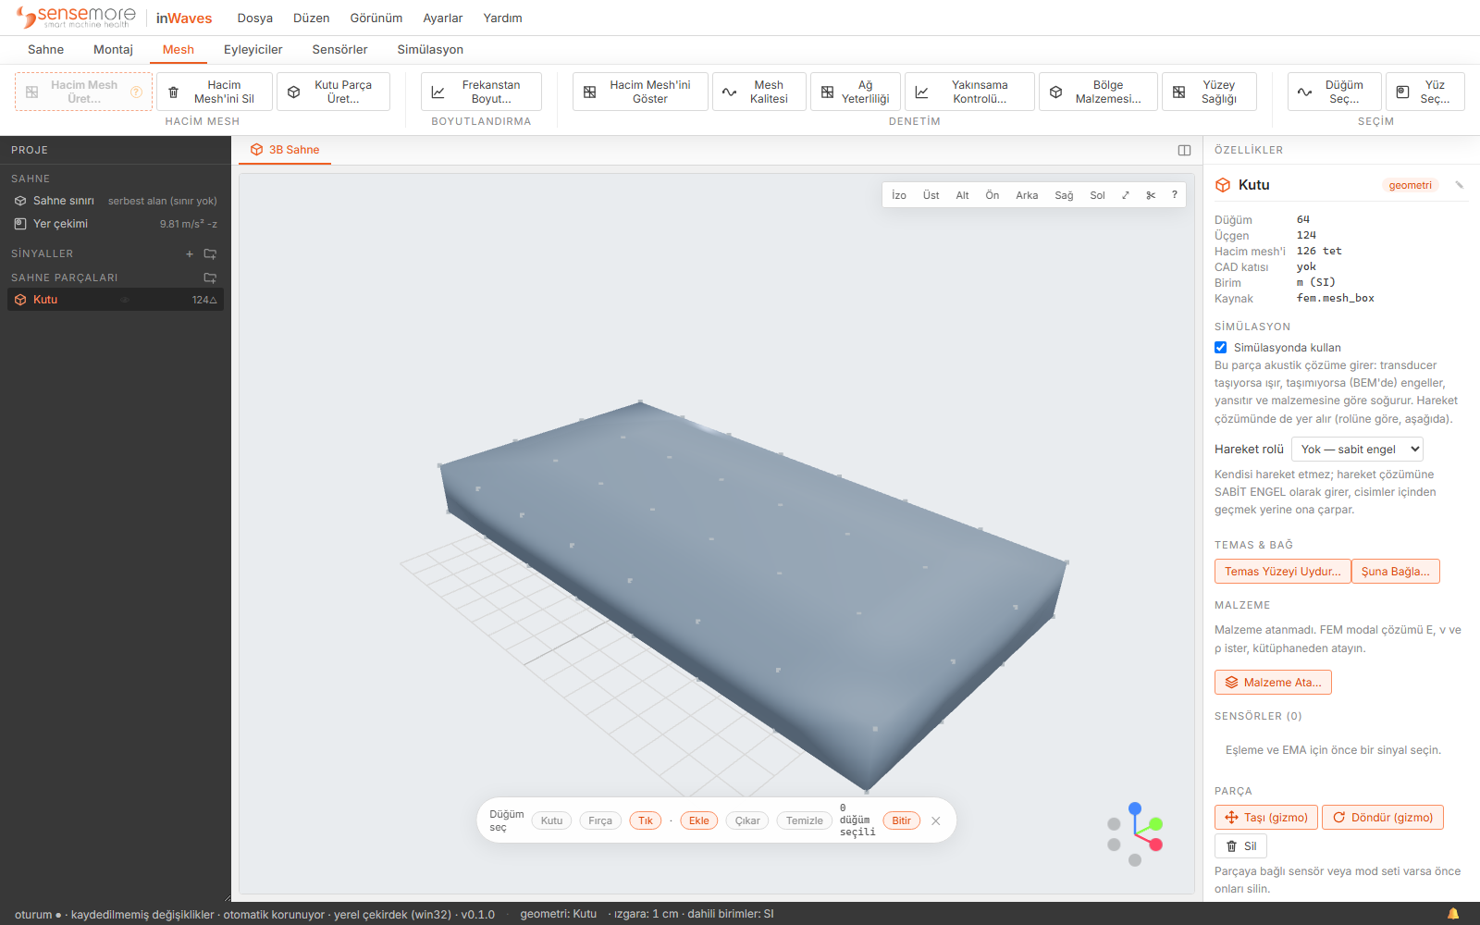
Task: Select Kutu box selection mode
Action: [551, 820]
